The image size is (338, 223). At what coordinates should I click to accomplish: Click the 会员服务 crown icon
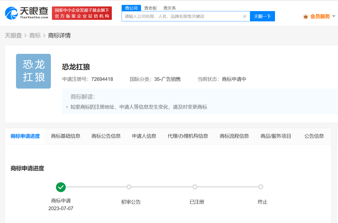pos(306,16)
